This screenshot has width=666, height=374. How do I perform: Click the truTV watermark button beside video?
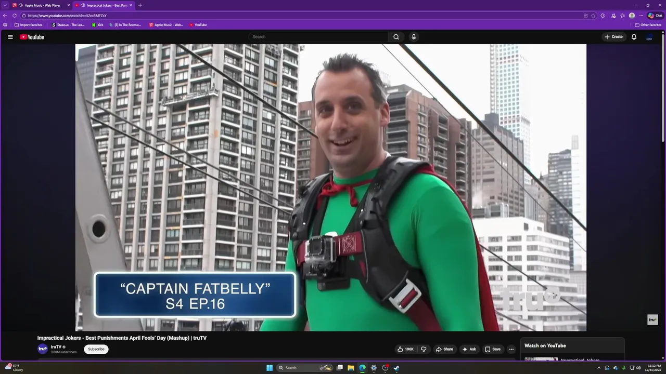pyautogui.click(x=652, y=320)
